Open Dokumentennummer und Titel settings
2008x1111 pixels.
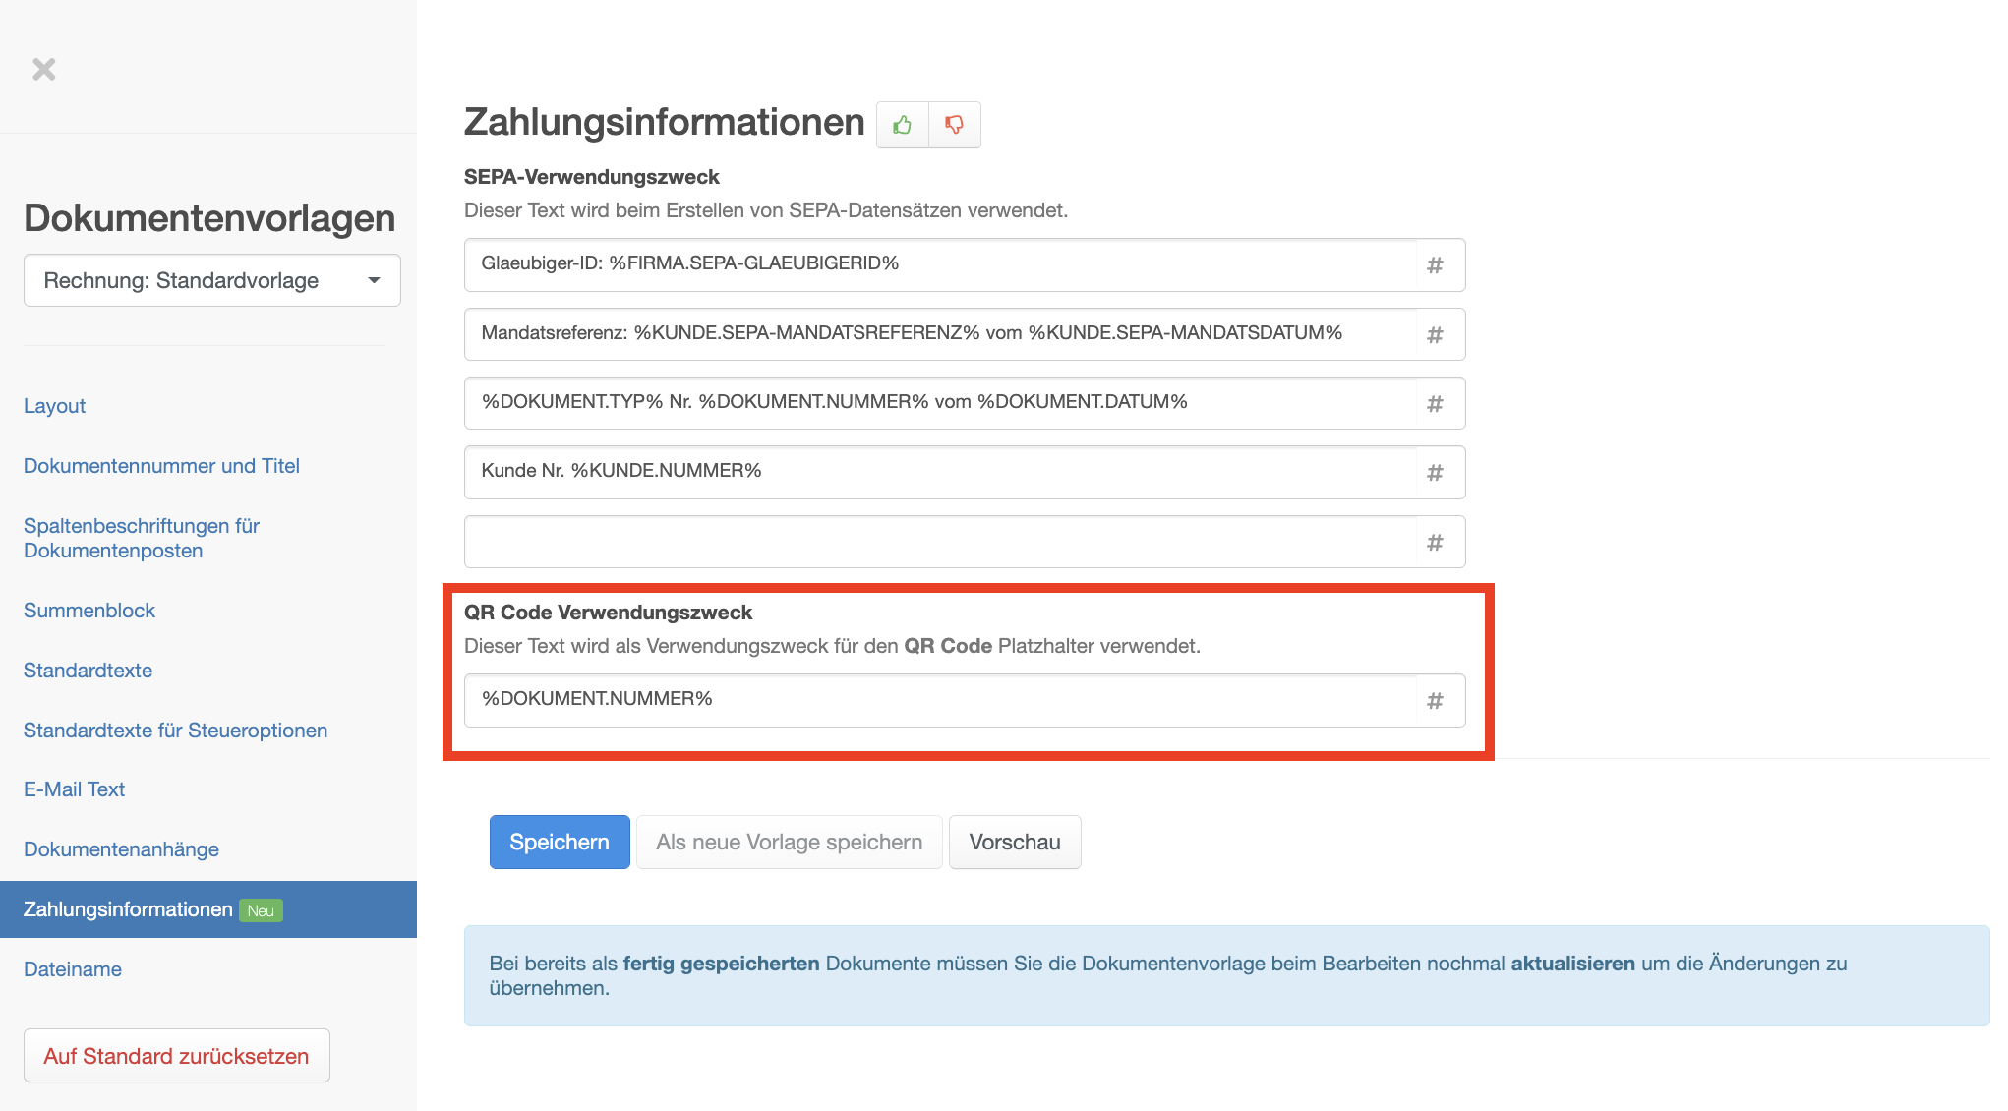pyautogui.click(x=161, y=466)
